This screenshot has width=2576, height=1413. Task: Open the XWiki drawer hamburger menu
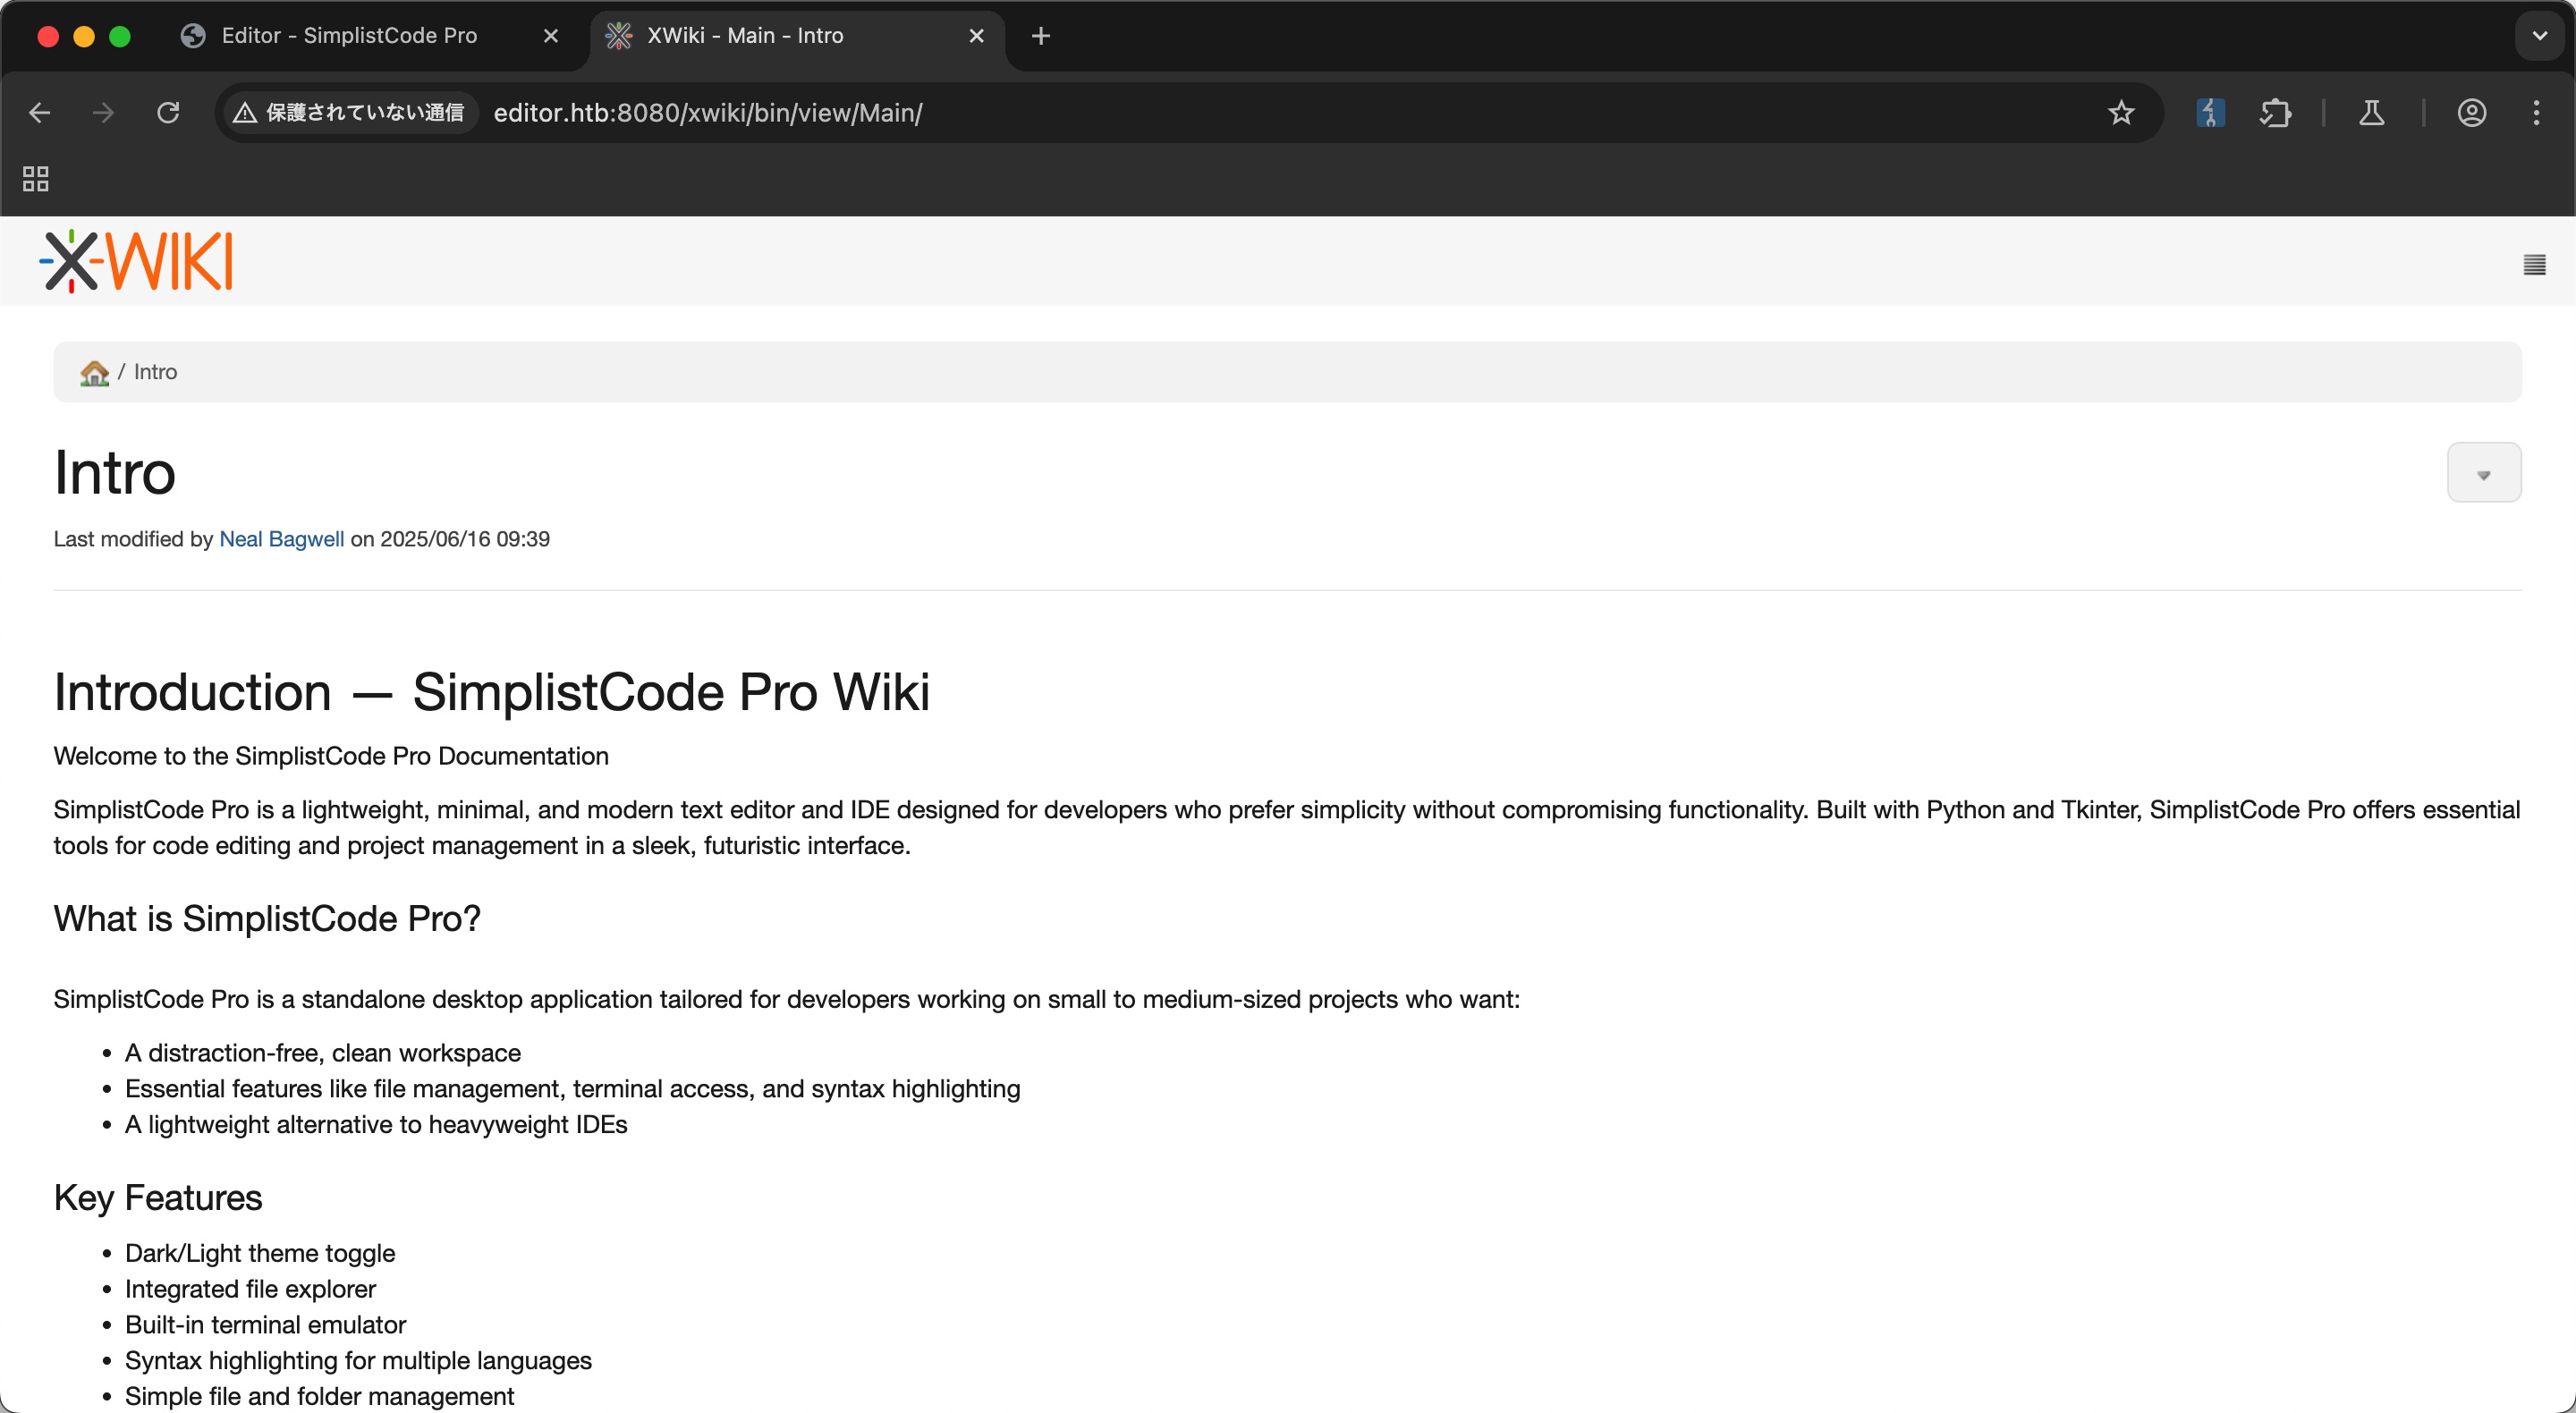point(2533,265)
